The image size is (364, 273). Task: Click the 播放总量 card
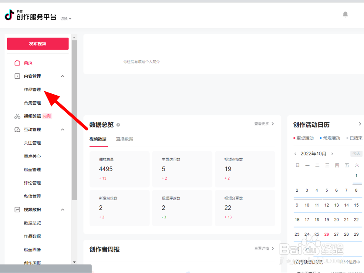pyautogui.click(x=120, y=169)
